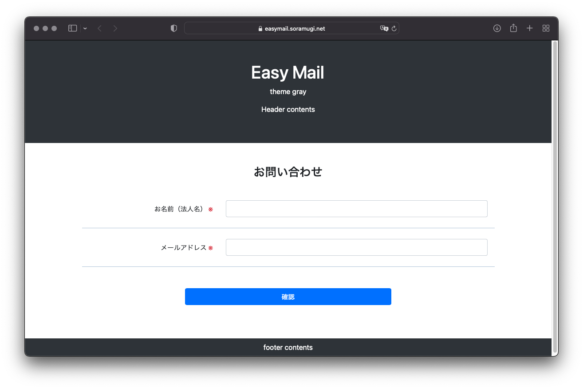The height and width of the screenshot is (389, 583).
Task: Show downloads with the download arrow icon
Action: pos(497,28)
